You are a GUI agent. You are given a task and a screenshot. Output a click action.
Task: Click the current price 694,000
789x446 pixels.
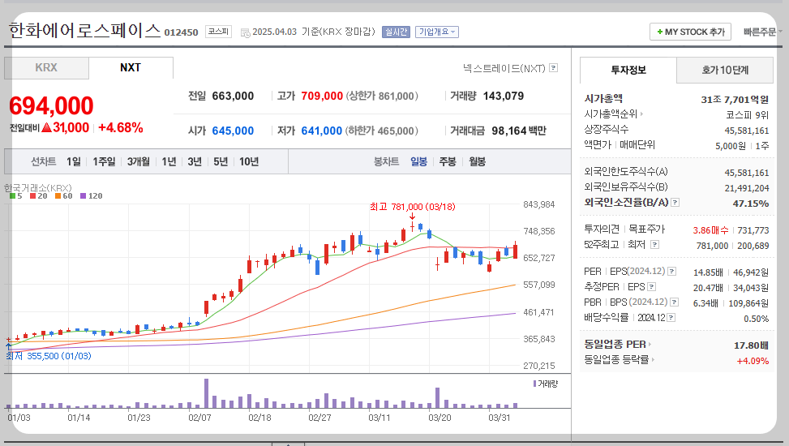(51, 105)
